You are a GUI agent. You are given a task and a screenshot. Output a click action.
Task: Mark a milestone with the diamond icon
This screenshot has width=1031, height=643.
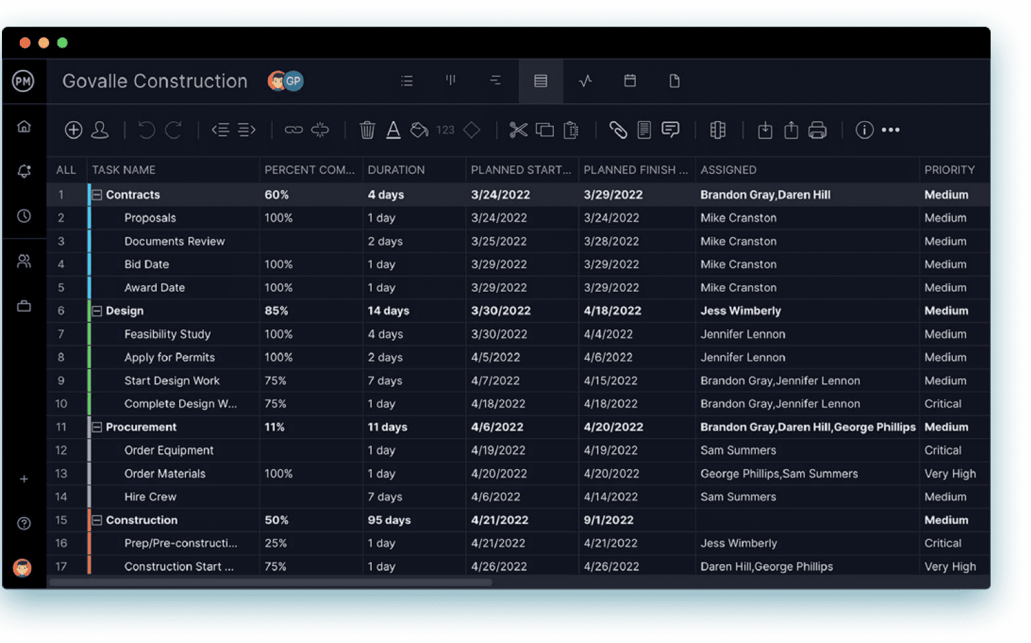click(x=472, y=130)
